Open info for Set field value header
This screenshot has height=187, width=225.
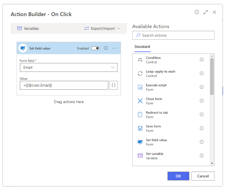(x=106, y=48)
